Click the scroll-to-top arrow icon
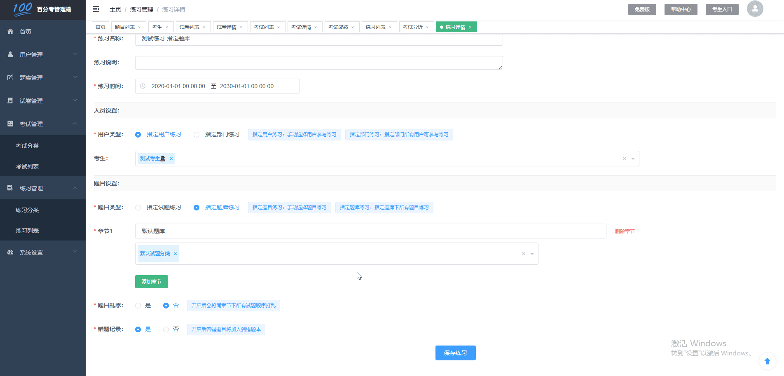The width and height of the screenshot is (784, 376). [x=767, y=361]
